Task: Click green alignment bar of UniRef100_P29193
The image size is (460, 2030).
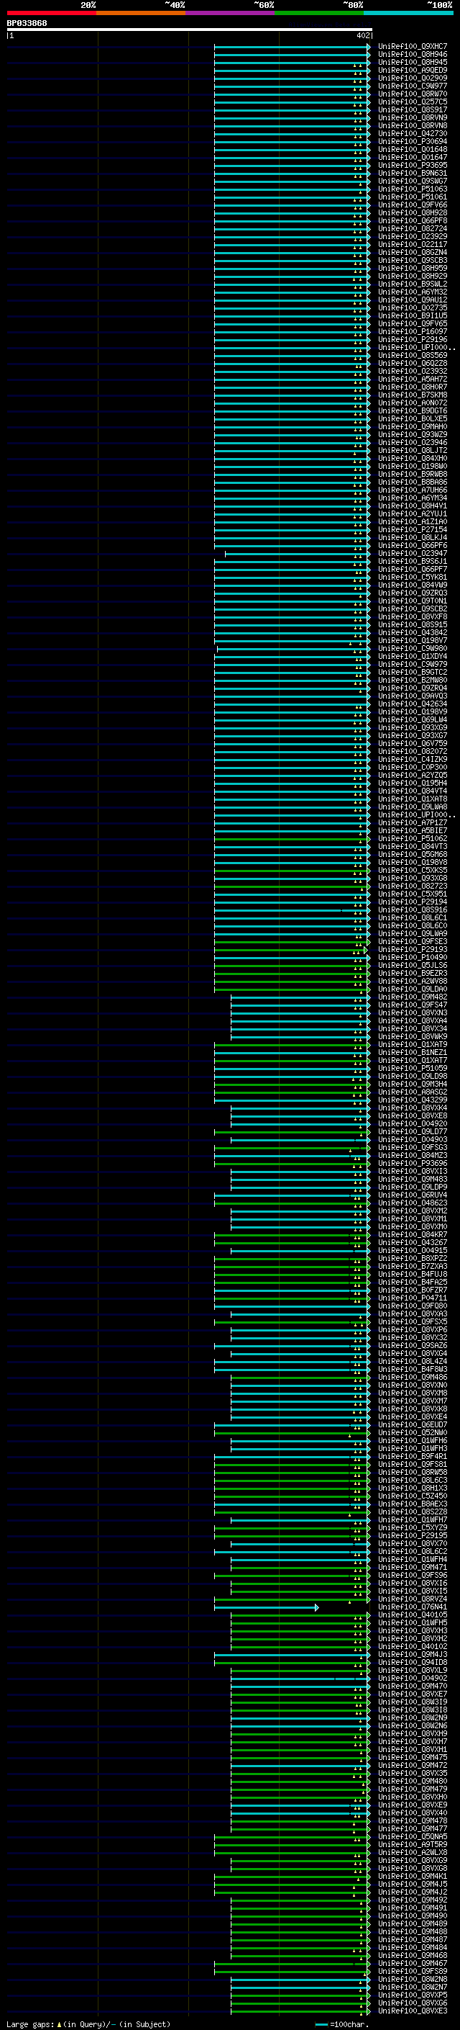Action: (292, 950)
